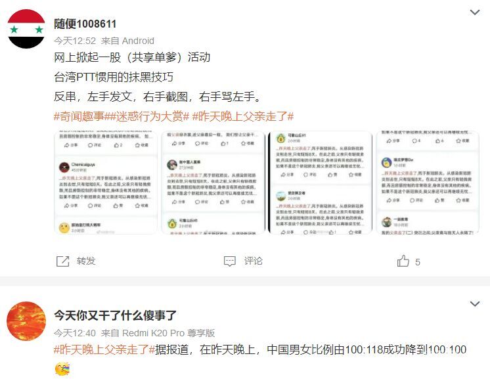Viewport: 490px width, 379px height.
Task: Open username 今天你又干了什么傻事了 profile
Action: pyautogui.click(x=116, y=315)
